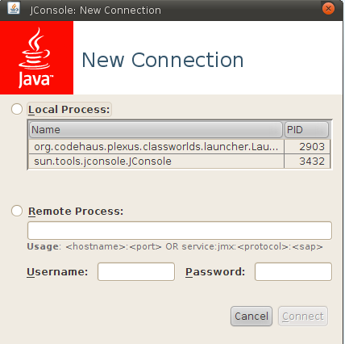Click the Connect button
Screen dimensions: 345x344
tap(303, 317)
